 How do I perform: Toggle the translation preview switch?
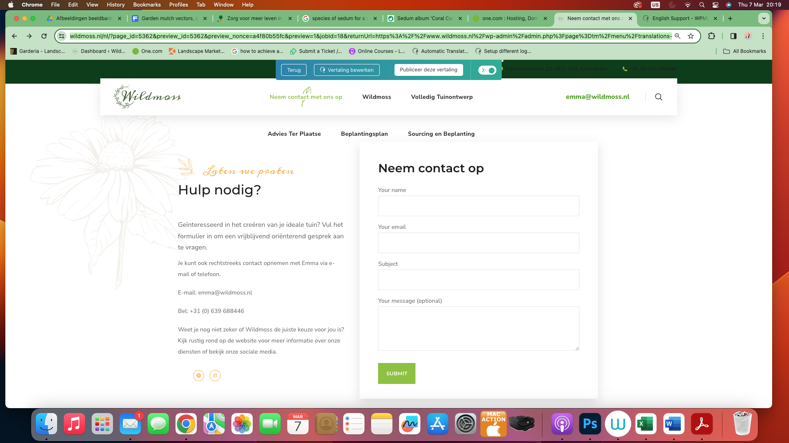click(x=487, y=70)
